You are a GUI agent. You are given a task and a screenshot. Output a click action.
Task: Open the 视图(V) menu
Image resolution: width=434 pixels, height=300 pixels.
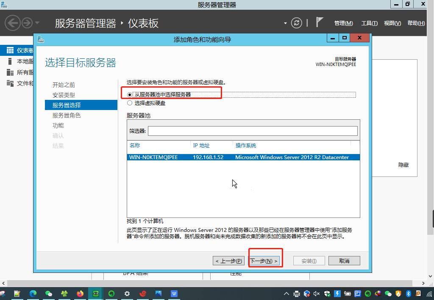pos(392,23)
